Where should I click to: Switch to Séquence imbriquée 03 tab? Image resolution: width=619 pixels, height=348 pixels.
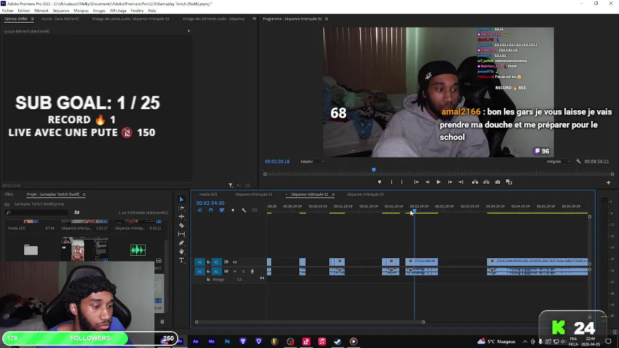tap(365, 194)
